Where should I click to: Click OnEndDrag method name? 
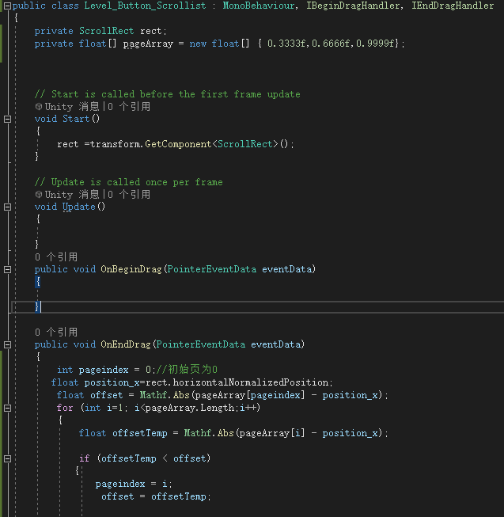(x=126, y=344)
